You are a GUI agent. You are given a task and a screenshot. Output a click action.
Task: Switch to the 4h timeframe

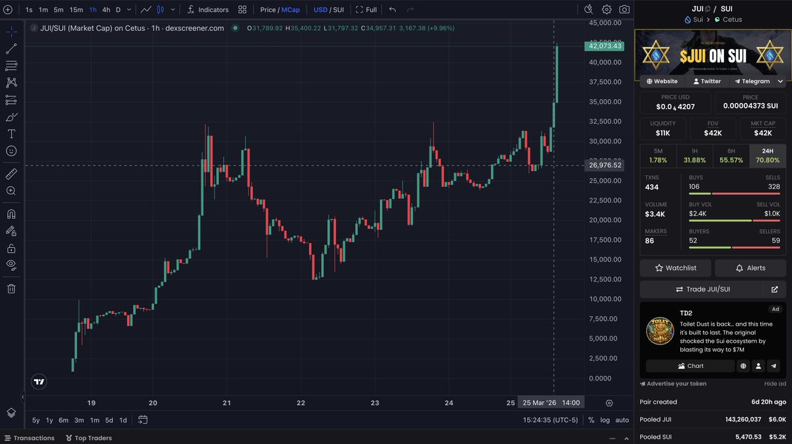pyautogui.click(x=106, y=10)
